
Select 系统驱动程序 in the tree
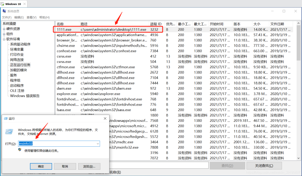point(20,44)
